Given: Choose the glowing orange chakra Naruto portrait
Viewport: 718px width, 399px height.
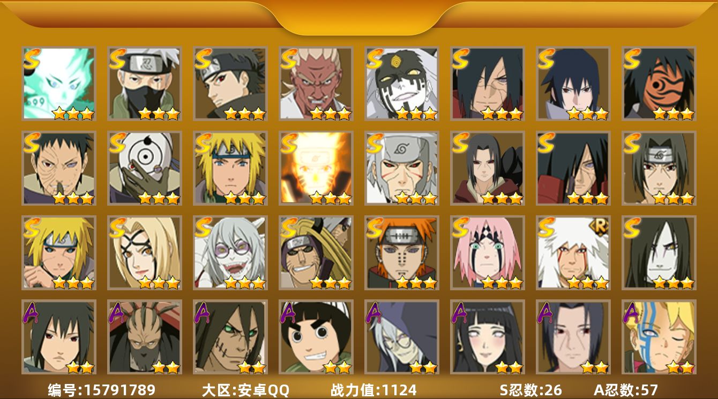Looking at the screenshot, I should point(316,168).
